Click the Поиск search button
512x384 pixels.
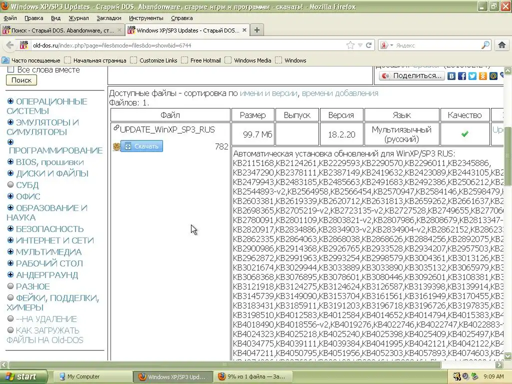(x=21, y=80)
